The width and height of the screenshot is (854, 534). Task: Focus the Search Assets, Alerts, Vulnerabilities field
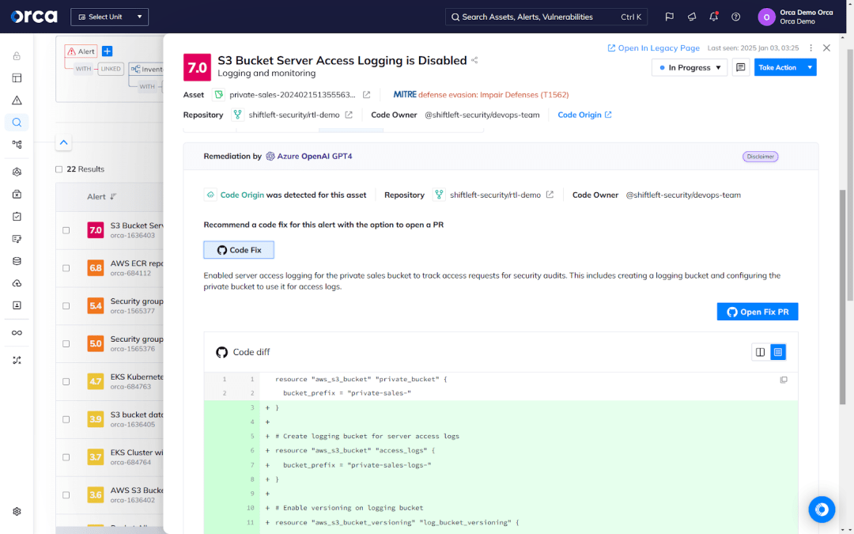point(546,17)
